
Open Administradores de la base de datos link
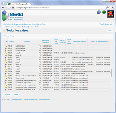pos(15,27)
